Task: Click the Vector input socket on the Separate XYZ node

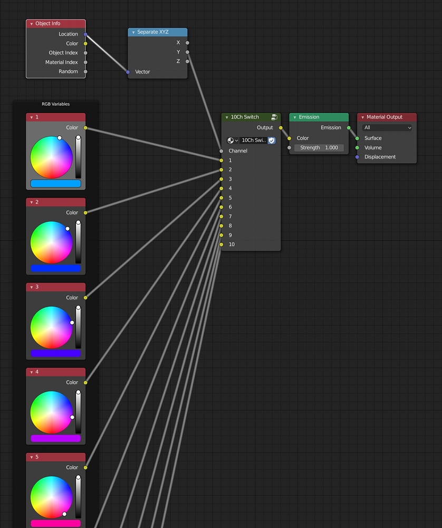Action: (x=127, y=72)
